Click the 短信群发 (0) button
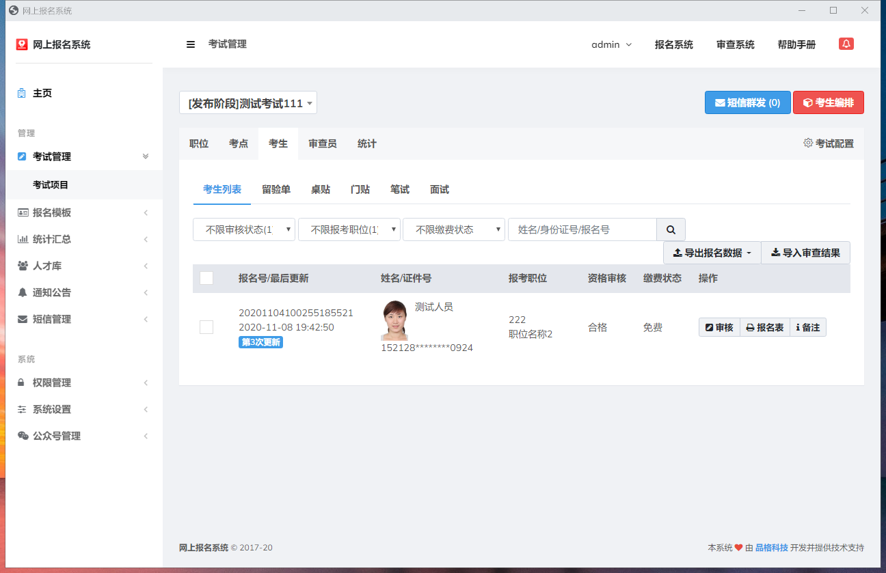Image resolution: width=886 pixels, height=573 pixels. [x=747, y=102]
